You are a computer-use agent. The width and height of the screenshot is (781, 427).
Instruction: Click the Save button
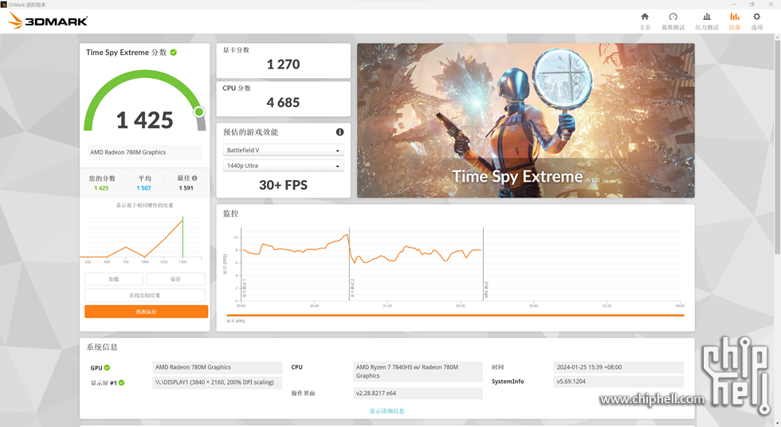pyautogui.click(x=175, y=279)
